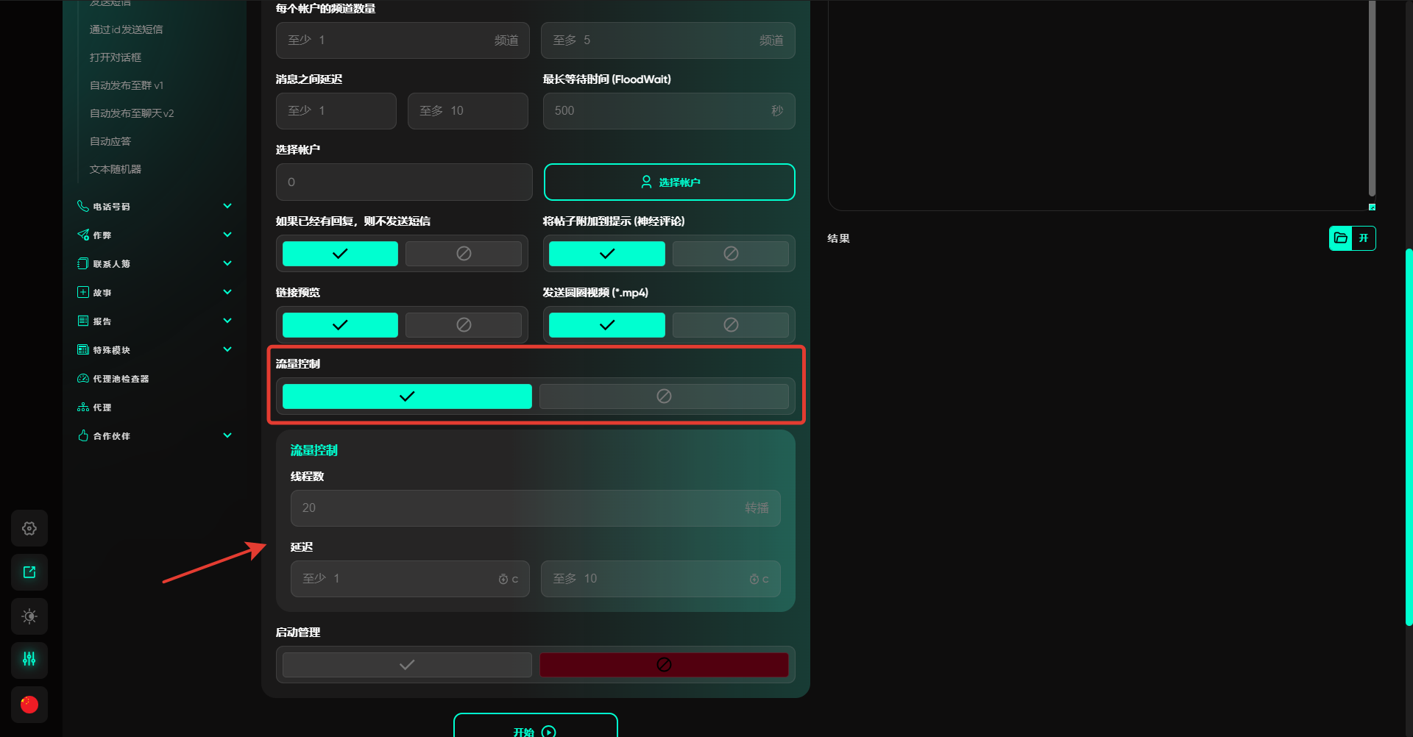Click the 选择帐户 button
This screenshot has height=737, width=1413.
[669, 182]
